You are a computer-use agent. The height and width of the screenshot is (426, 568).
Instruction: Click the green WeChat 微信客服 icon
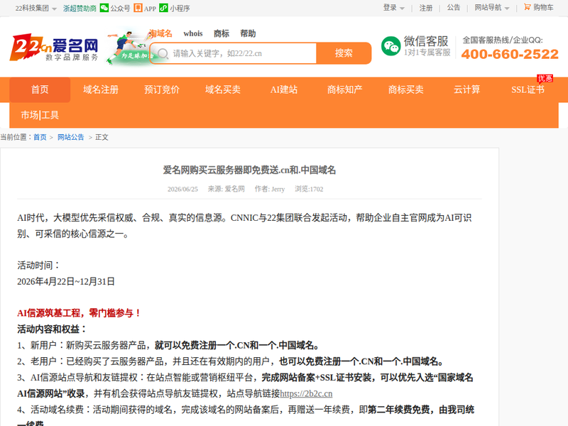pyautogui.click(x=390, y=46)
